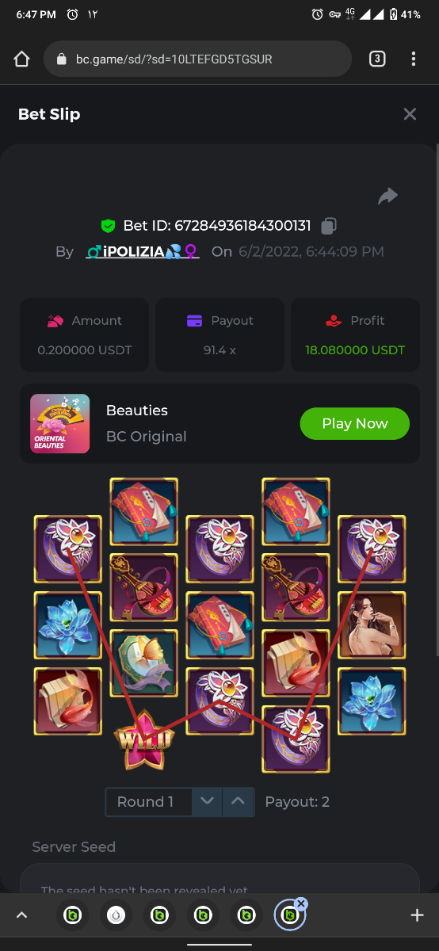The width and height of the screenshot is (439, 951).
Task: Open the Oriental Beauties game thumbnail
Action: (x=59, y=424)
